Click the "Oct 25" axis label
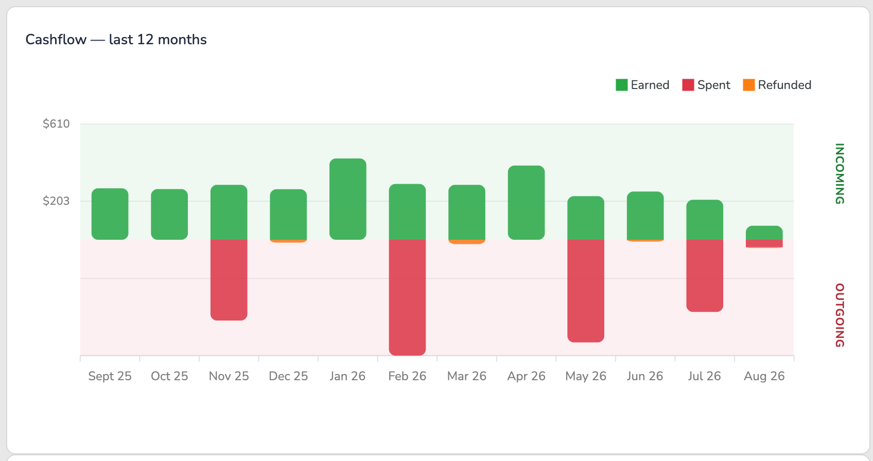 click(x=169, y=376)
